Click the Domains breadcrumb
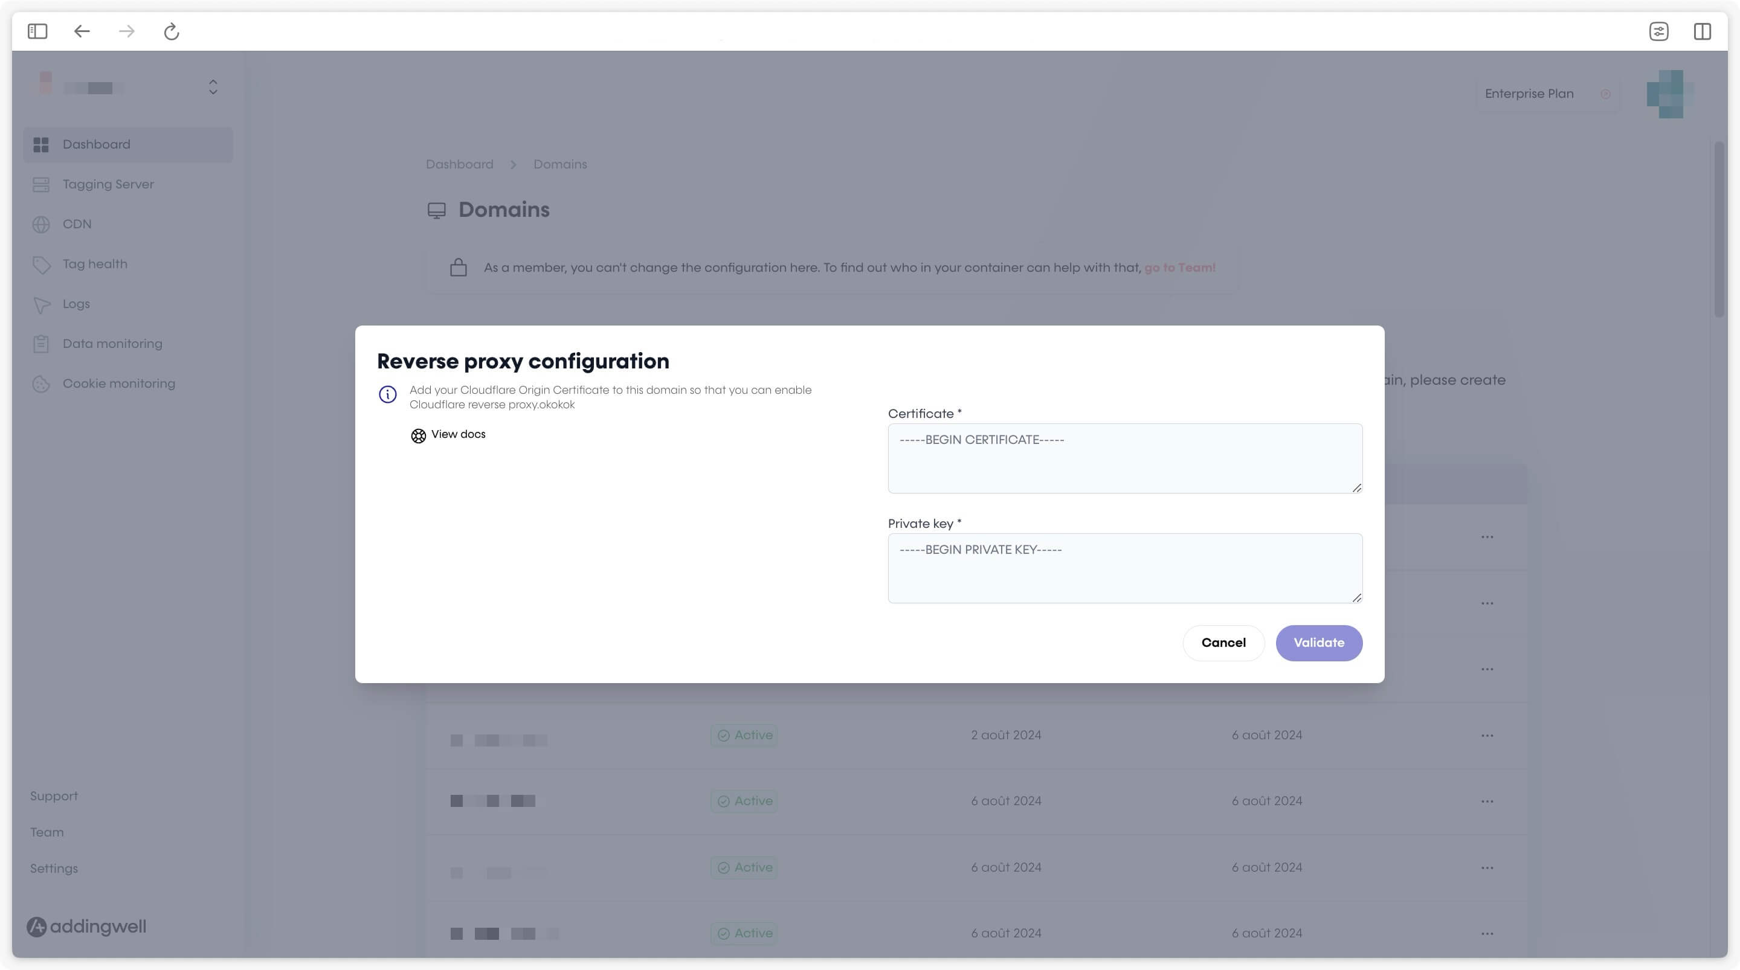This screenshot has height=970, width=1740. click(x=560, y=164)
